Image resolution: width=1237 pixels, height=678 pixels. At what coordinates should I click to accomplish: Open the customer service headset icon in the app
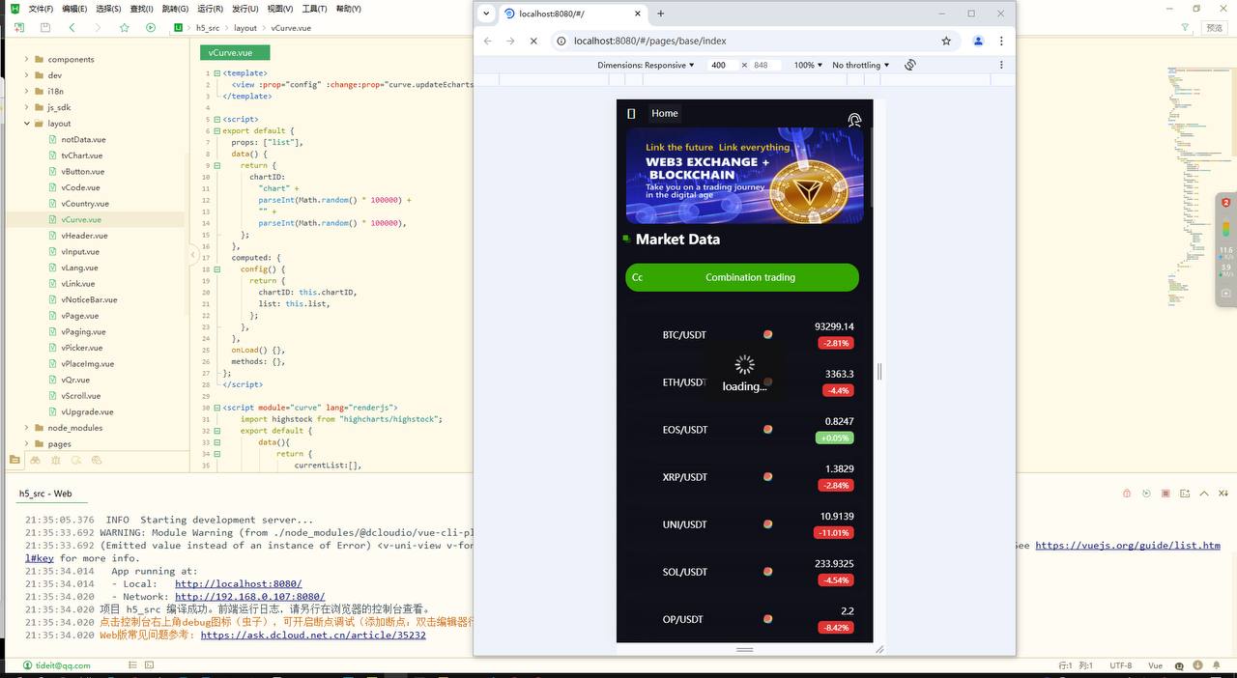pyautogui.click(x=854, y=120)
